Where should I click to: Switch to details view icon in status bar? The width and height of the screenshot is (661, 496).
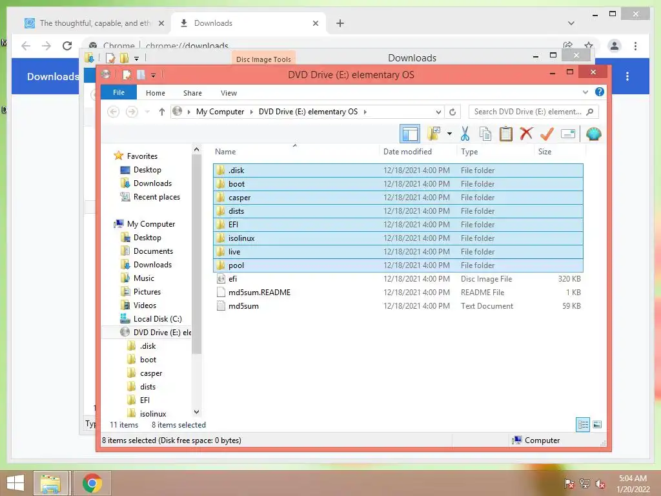click(x=583, y=425)
